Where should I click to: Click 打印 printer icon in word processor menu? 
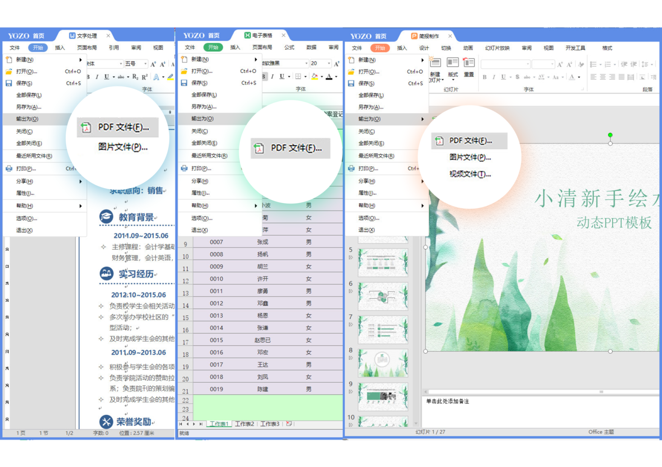[9, 168]
